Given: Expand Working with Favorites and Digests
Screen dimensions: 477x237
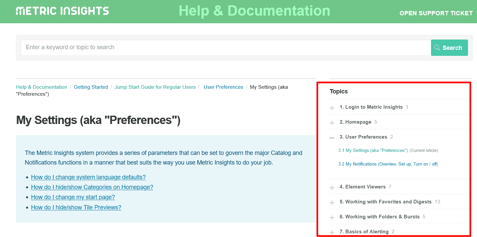Looking at the screenshot, I should pos(332,202).
